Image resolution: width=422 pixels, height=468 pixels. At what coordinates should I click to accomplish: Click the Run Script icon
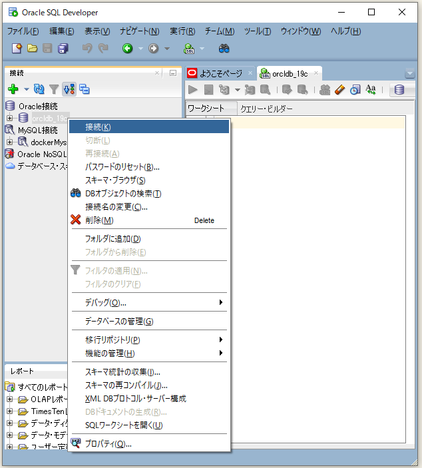[208, 90]
